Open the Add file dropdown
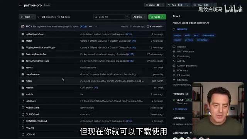 [139, 17]
